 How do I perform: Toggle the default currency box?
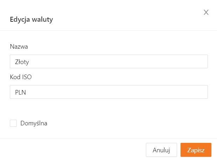click(13, 123)
